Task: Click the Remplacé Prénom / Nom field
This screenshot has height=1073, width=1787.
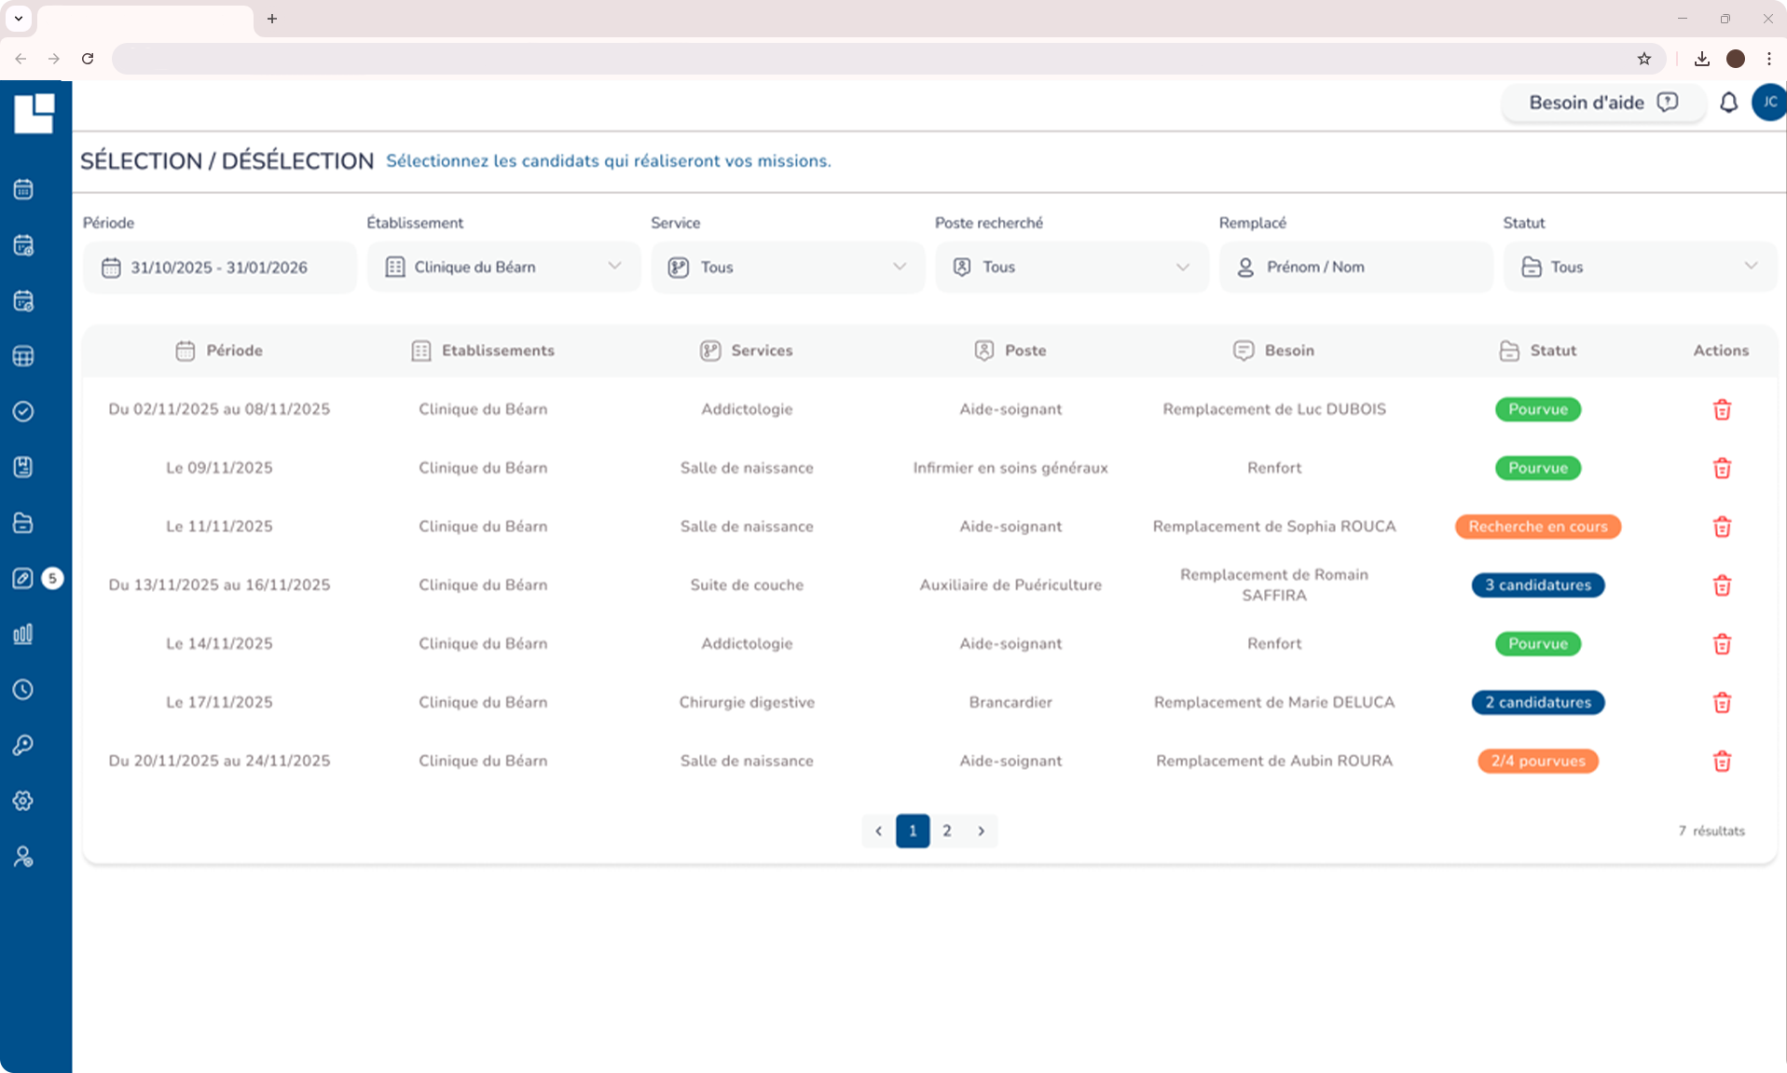Action: 1355,268
